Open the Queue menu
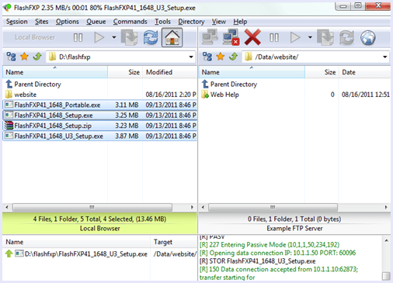This screenshot has width=393, height=283. pyautogui.click(x=96, y=22)
